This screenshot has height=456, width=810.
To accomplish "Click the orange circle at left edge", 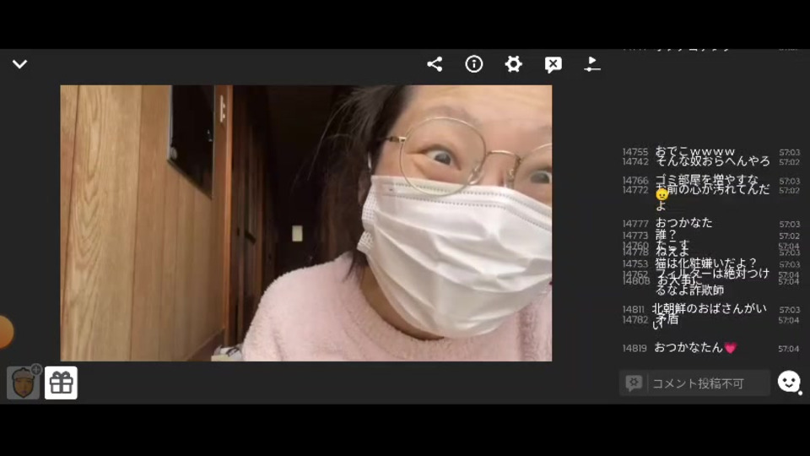I will pyautogui.click(x=6, y=331).
